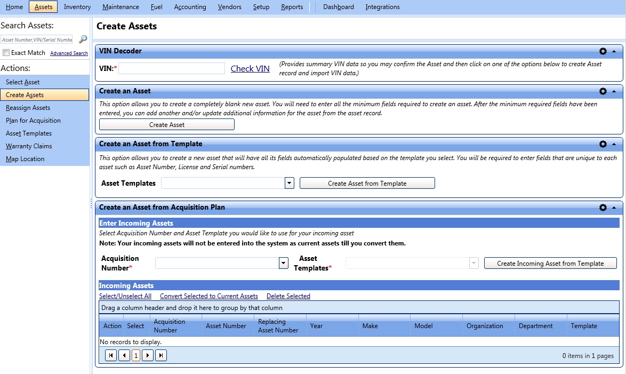Select the Select Asset action

[x=45, y=82]
